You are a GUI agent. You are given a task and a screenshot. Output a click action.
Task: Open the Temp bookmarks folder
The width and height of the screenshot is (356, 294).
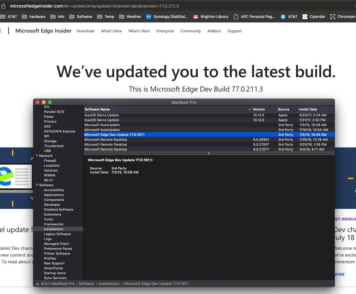click(105, 17)
